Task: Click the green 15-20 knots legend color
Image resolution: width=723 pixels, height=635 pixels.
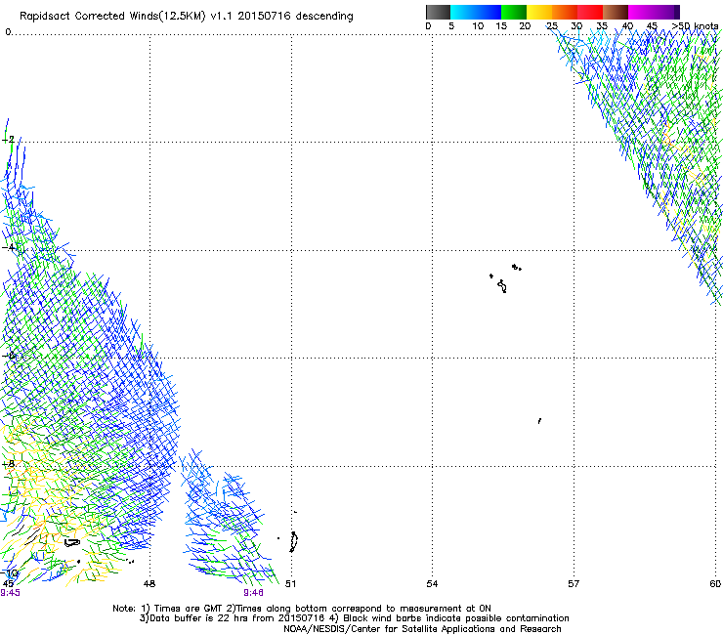Action: coord(514,12)
